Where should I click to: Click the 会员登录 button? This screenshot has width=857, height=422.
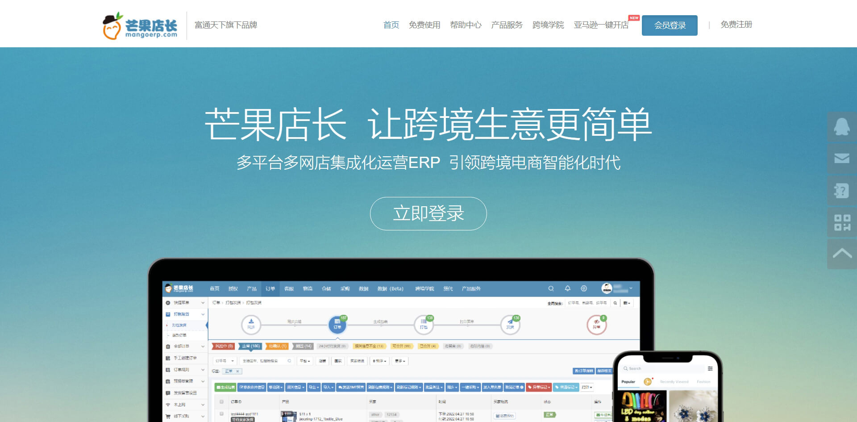(670, 25)
